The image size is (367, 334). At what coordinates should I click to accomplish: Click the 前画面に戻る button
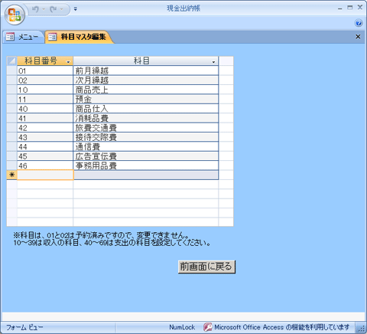(x=206, y=267)
